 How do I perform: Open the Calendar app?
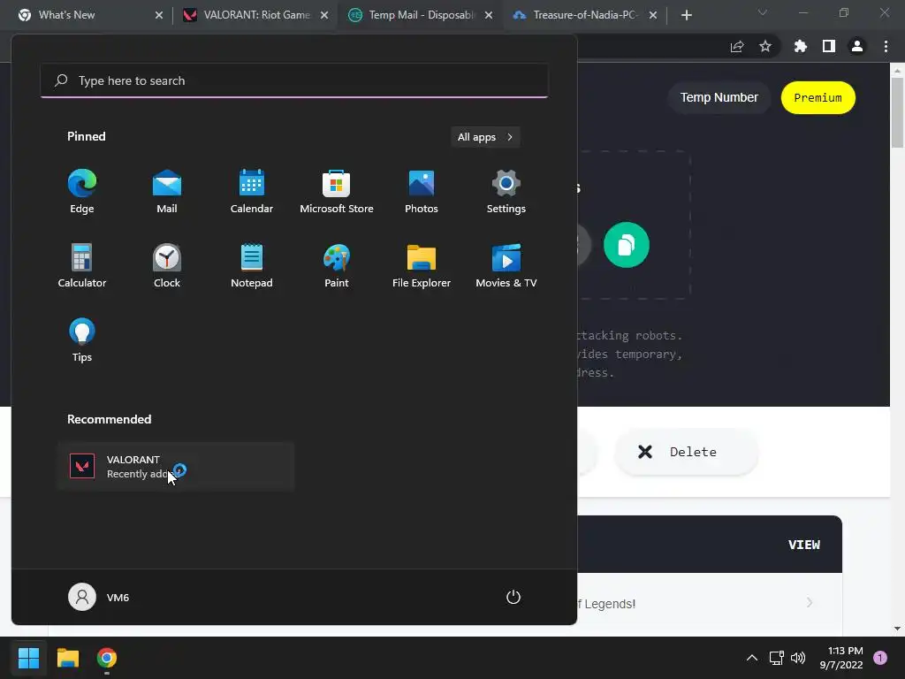[x=252, y=192]
